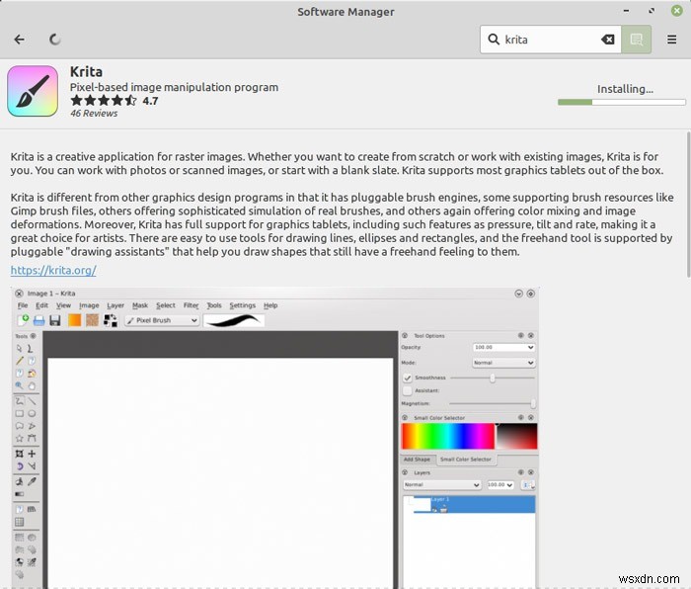691x589 pixels.
Task: Click the star rating for Krita
Action: click(x=104, y=101)
